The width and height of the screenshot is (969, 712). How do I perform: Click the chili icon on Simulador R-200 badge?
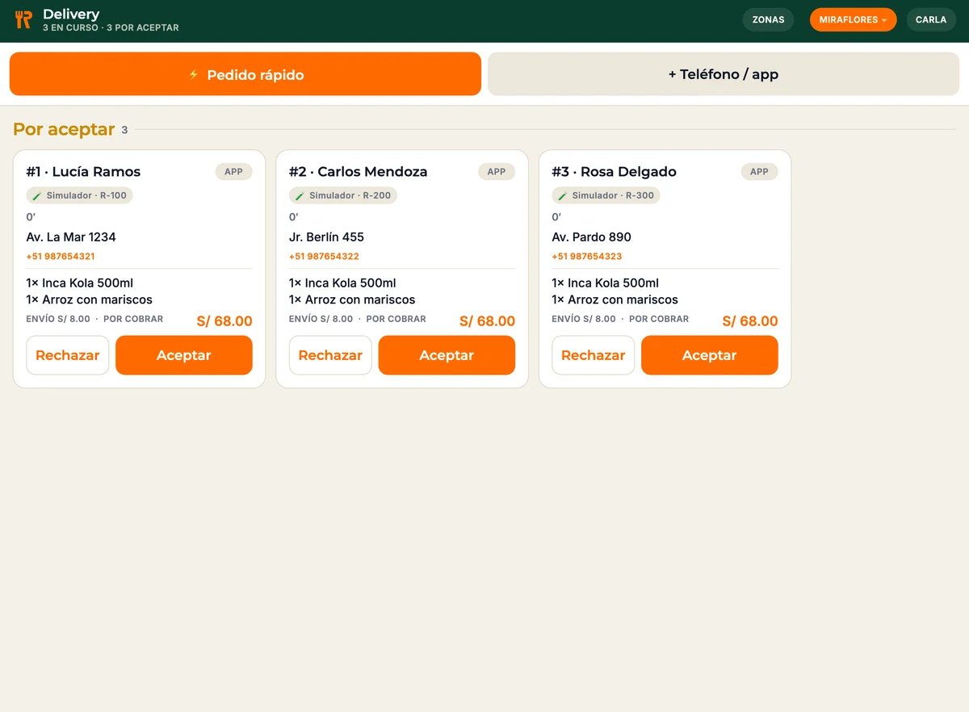click(x=300, y=196)
